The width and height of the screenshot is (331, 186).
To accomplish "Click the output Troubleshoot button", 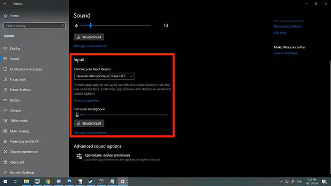I will [x=89, y=37].
